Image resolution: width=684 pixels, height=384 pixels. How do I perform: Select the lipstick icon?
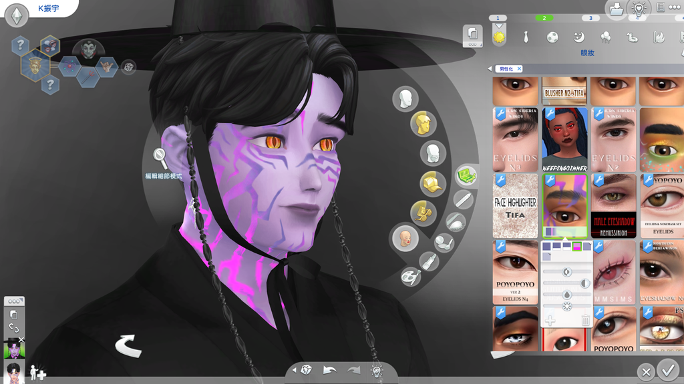click(x=430, y=261)
